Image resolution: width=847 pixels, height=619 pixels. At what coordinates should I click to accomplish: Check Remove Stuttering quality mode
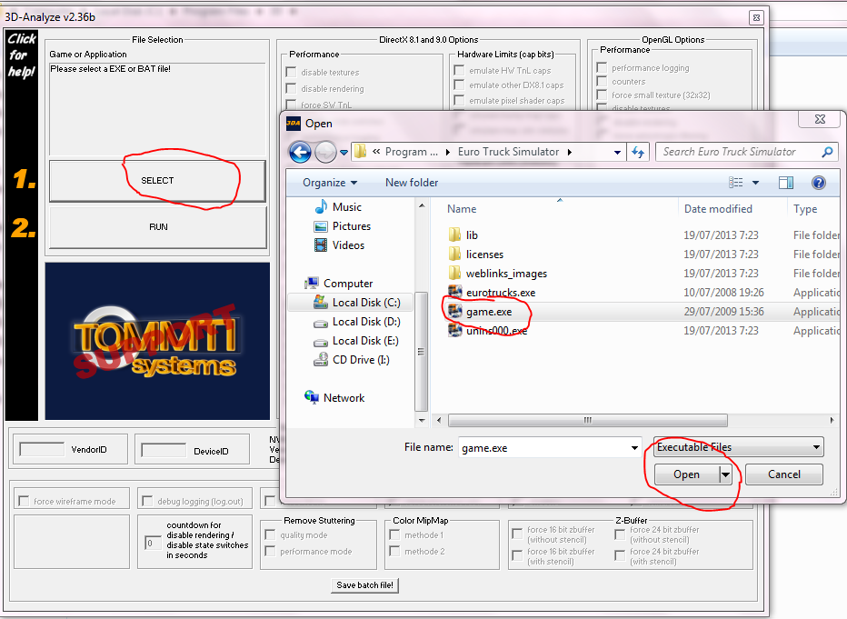270,534
